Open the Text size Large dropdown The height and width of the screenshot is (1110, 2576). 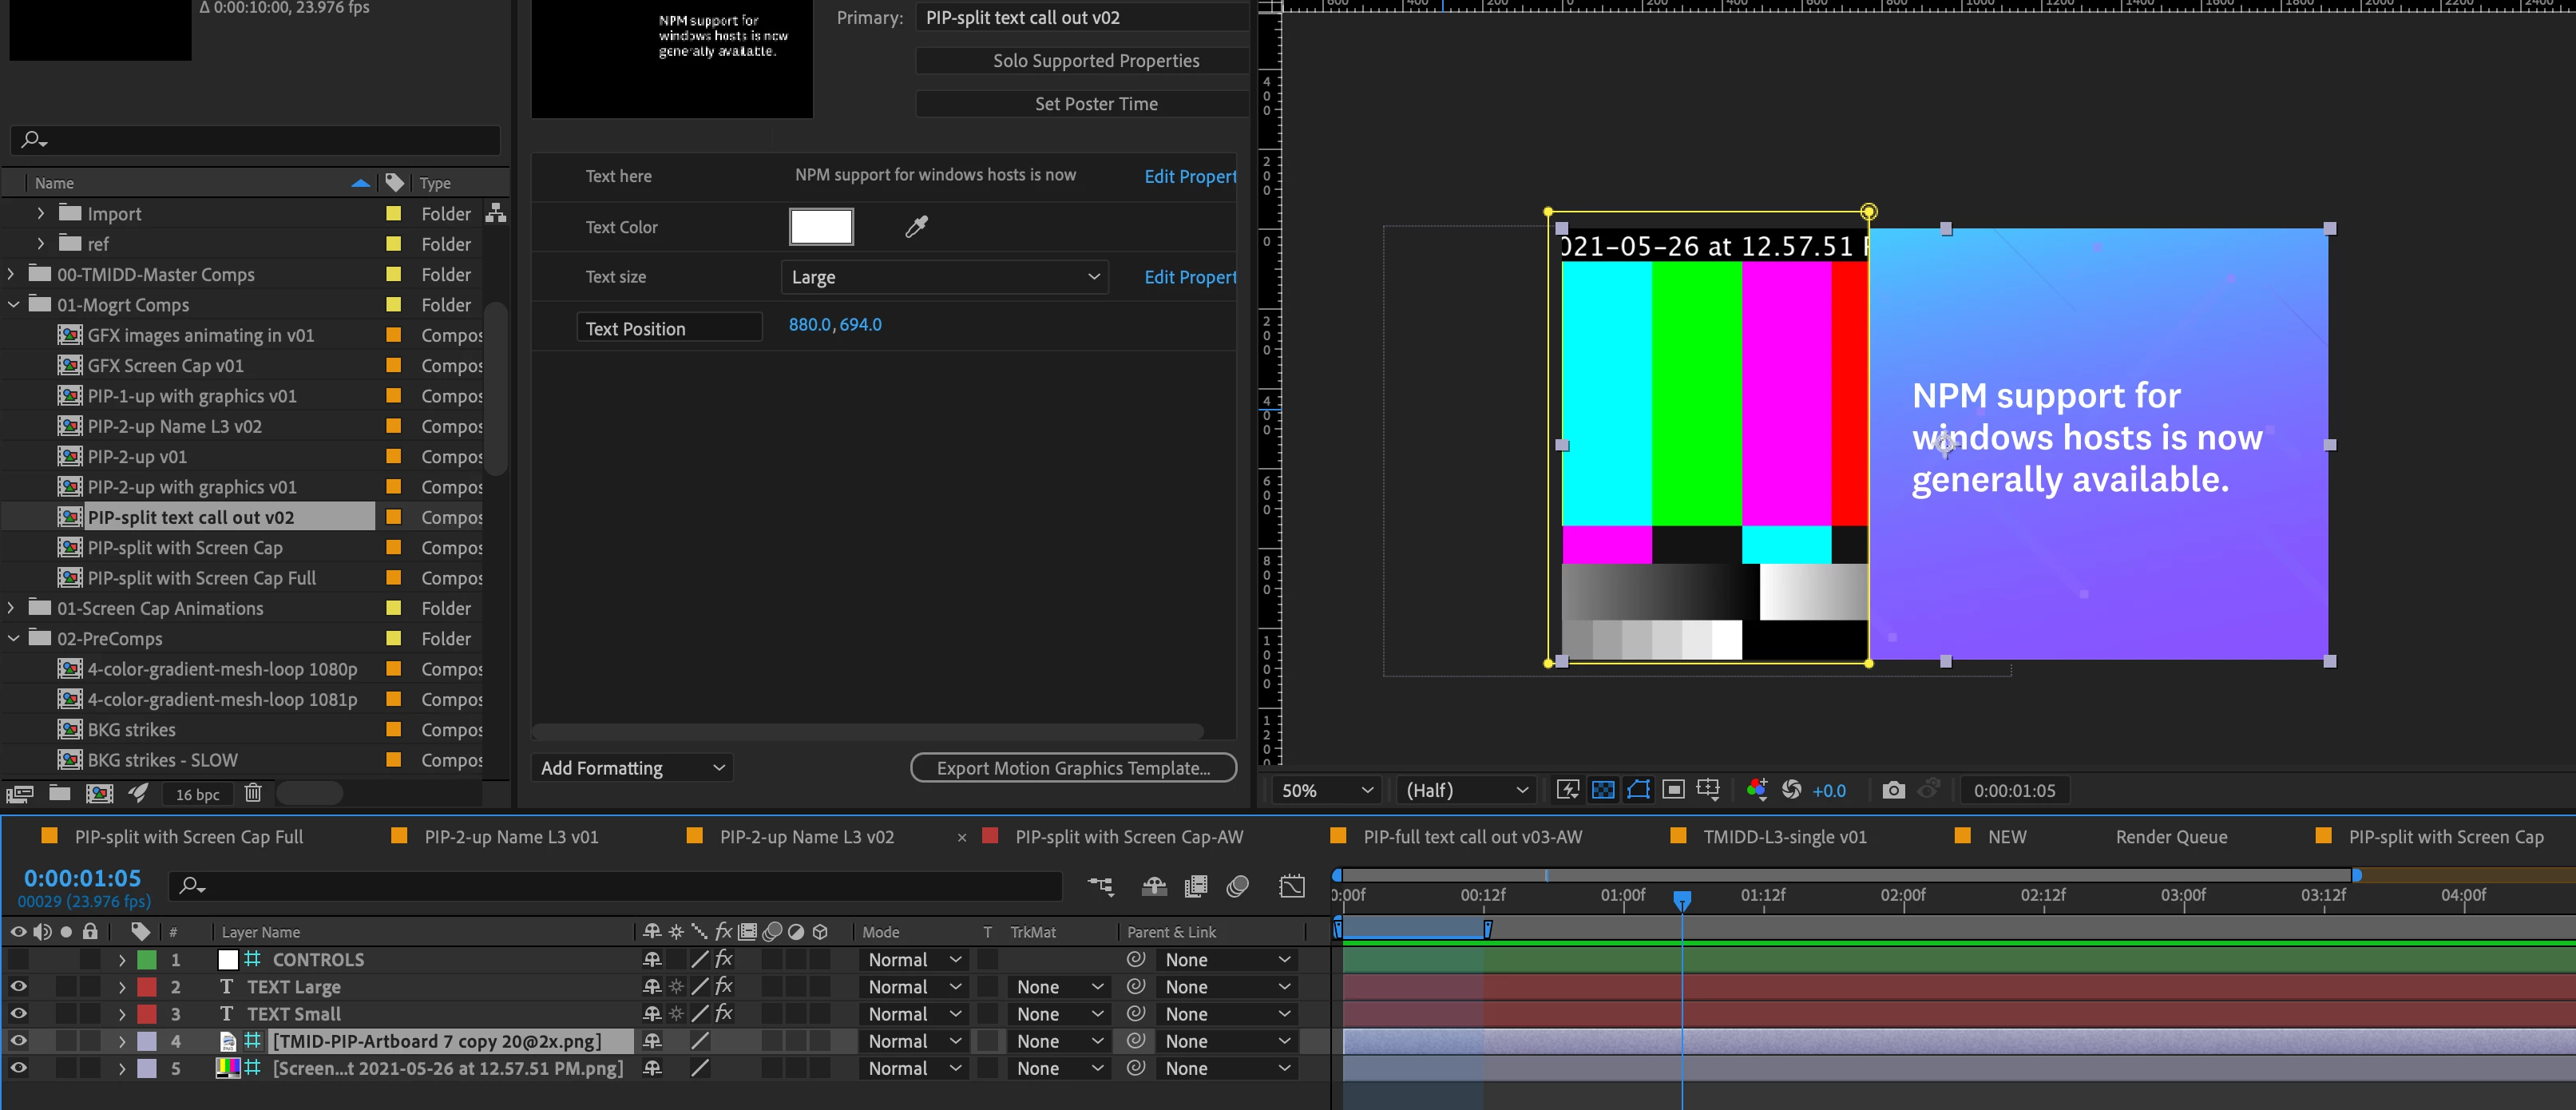[944, 277]
